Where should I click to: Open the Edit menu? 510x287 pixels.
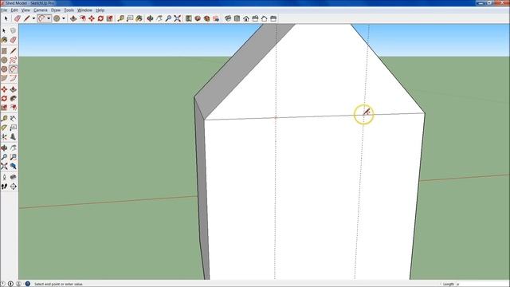[14, 10]
